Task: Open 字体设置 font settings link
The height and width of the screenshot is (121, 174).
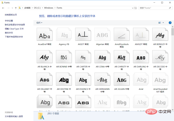Action: point(9,21)
